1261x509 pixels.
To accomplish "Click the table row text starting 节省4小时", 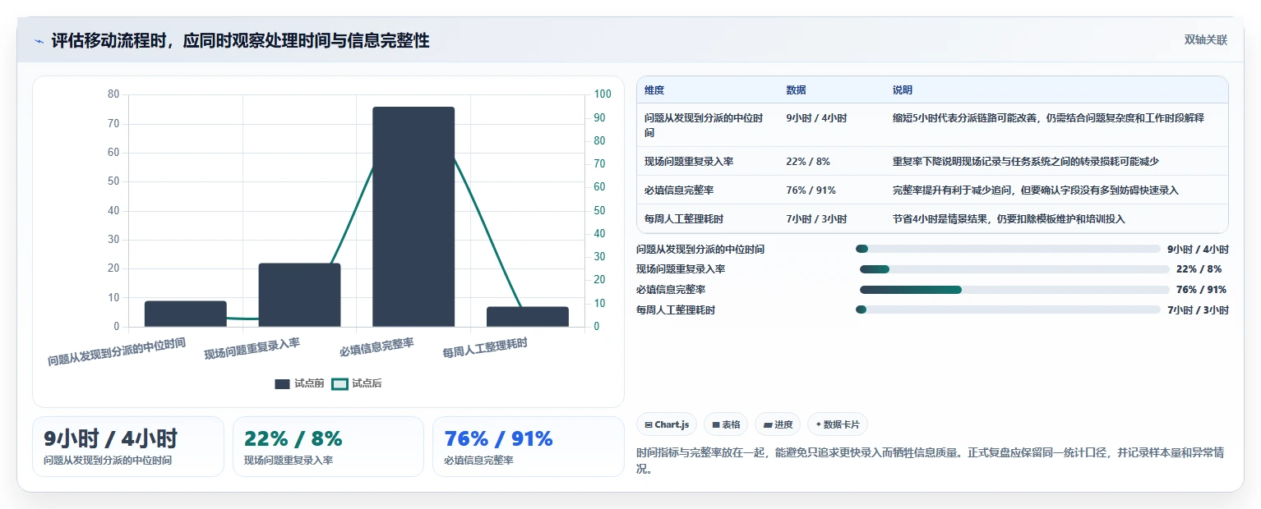I will point(1009,219).
